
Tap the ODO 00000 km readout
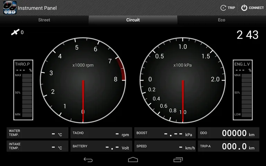pyautogui.click(x=229, y=133)
